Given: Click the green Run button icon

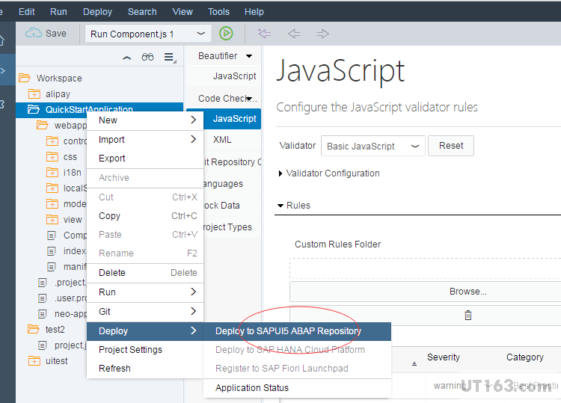Looking at the screenshot, I should [226, 34].
